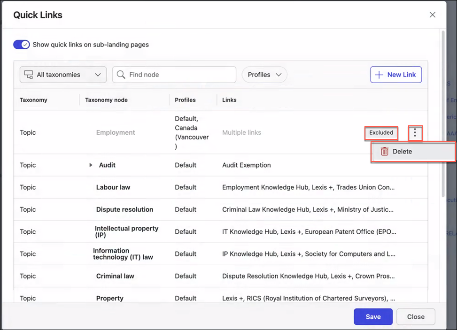Select the Labour law node
This screenshot has width=457, height=330.
[113, 187]
